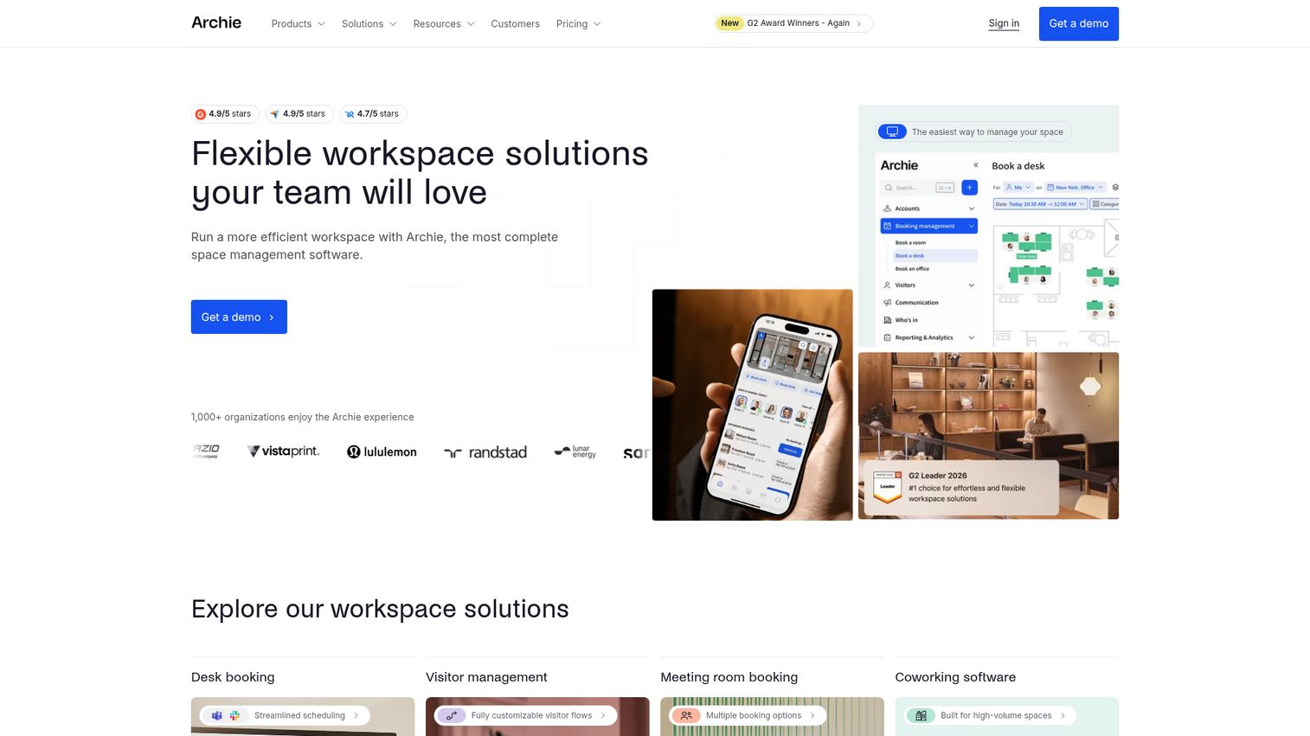Collapse the mockup sidebar with double-chevron icon
The width and height of the screenshot is (1310, 736).
click(975, 165)
